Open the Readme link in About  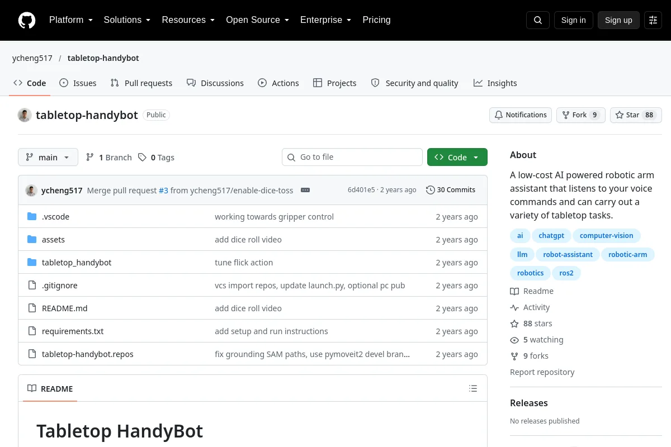tap(532, 291)
